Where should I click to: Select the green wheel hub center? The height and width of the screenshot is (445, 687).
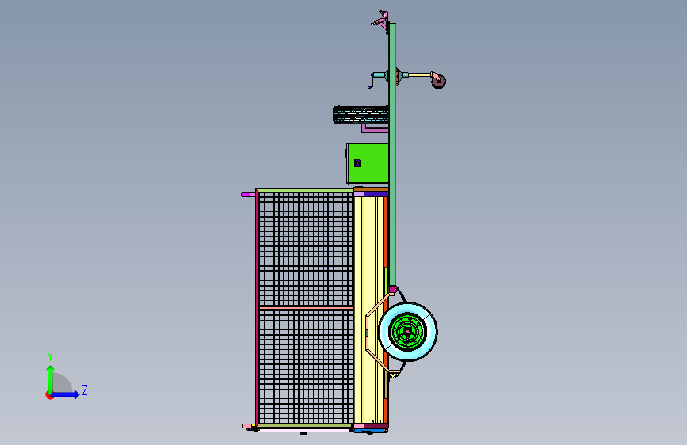408,332
